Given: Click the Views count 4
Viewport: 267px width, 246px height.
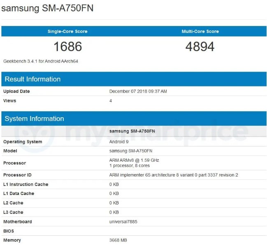Looking at the screenshot, I should tap(111, 101).
